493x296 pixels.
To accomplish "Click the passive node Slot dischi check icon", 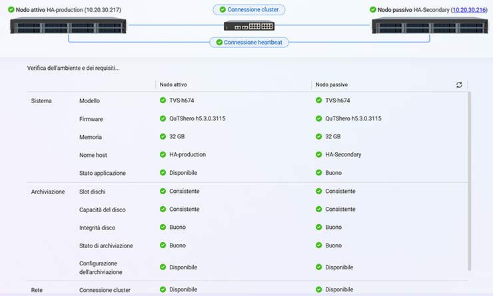I will click(319, 191).
